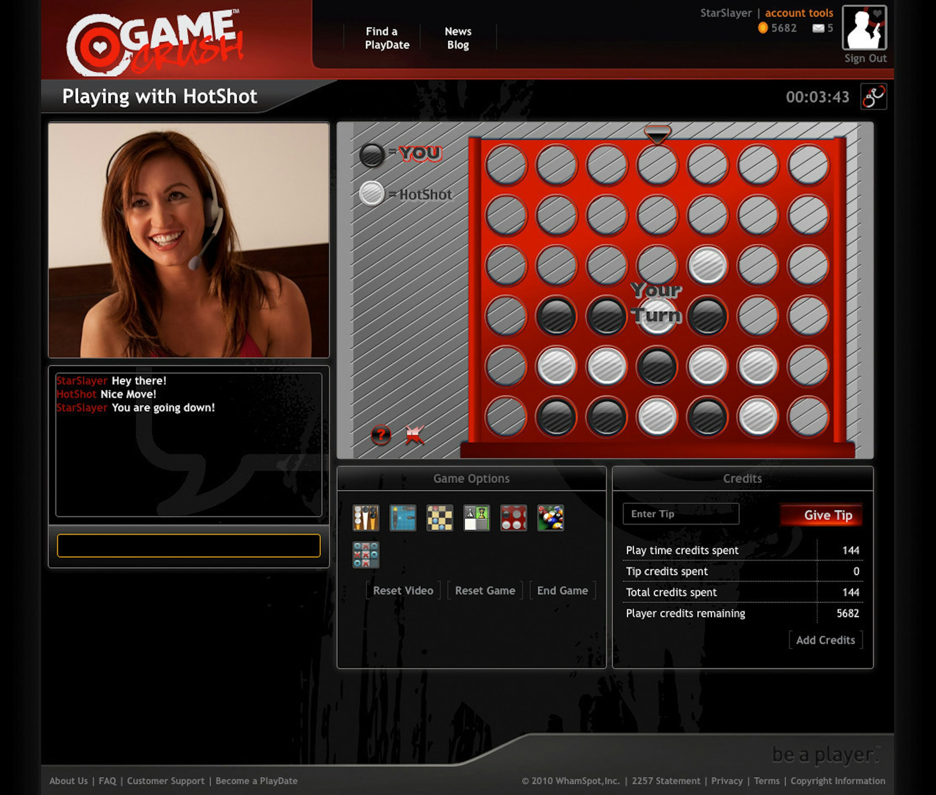The width and height of the screenshot is (936, 795).
Task: Click the envelope messages icon
Action: point(818,28)
